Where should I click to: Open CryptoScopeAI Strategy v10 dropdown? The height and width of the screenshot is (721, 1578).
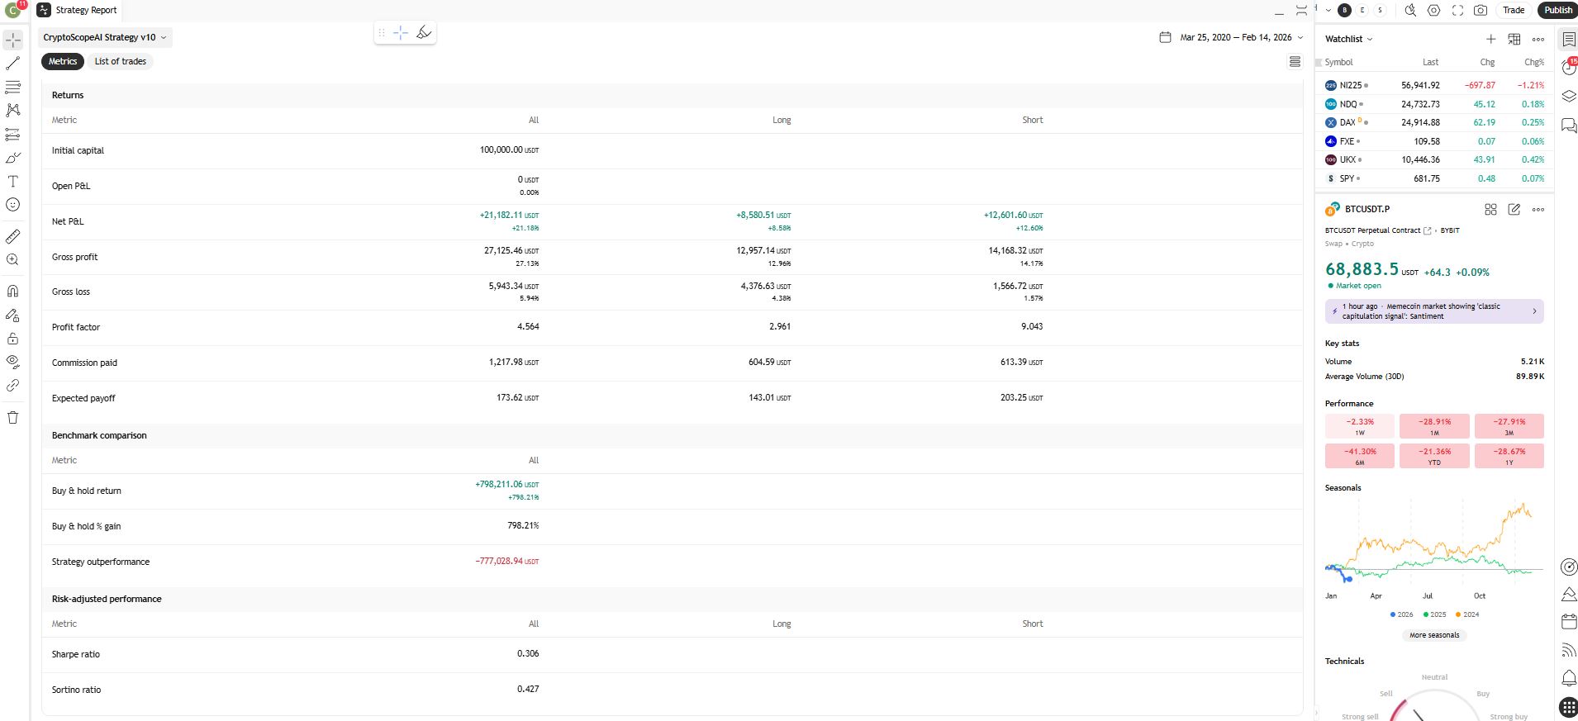[x=105, y=37]
